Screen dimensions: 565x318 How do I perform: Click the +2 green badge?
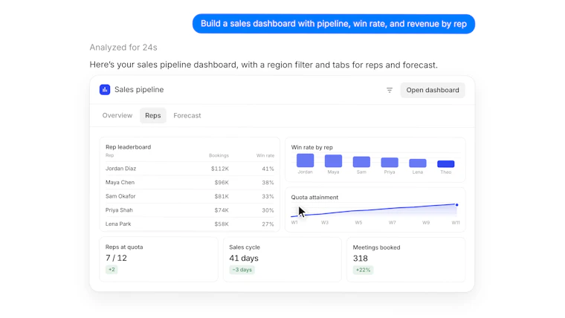click(112, 270)
